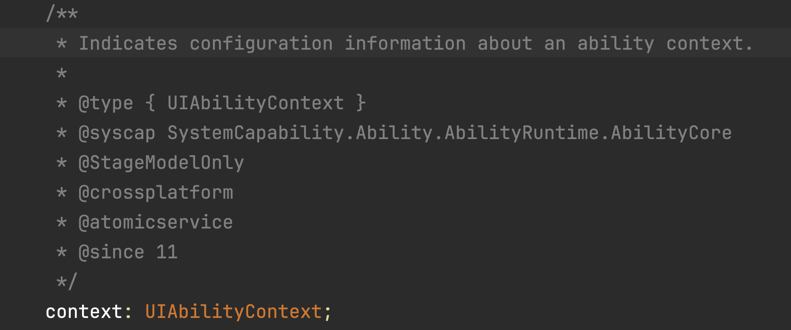The width and height of the screenshot is (791, 330).
Task: Click the comment closing '*/' marker
Action: coord(66,282)
